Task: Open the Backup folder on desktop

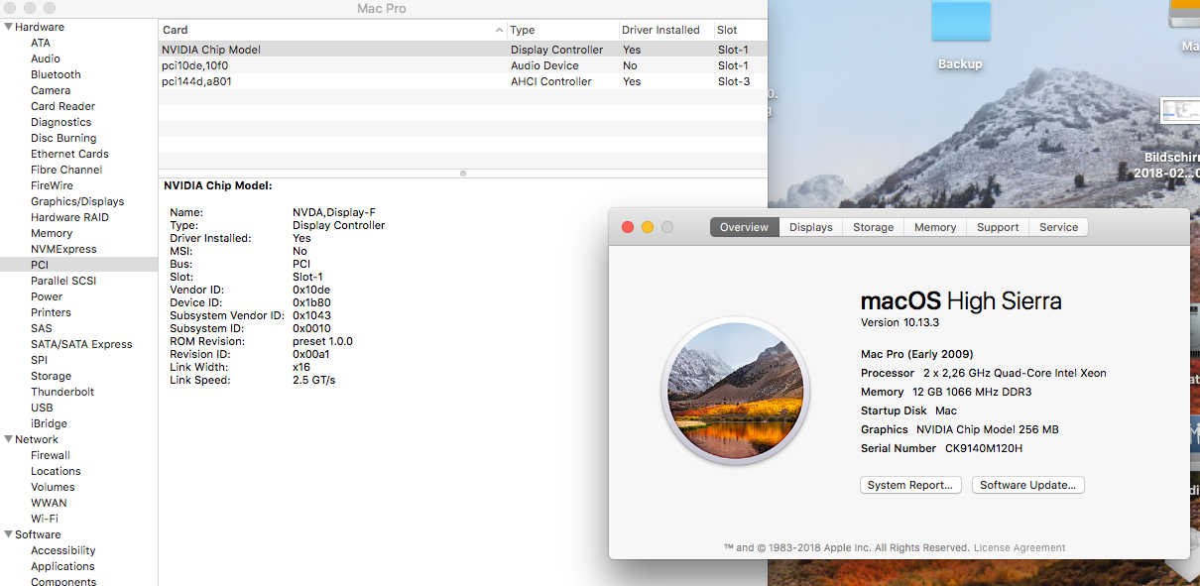Action: click(960, 22)
